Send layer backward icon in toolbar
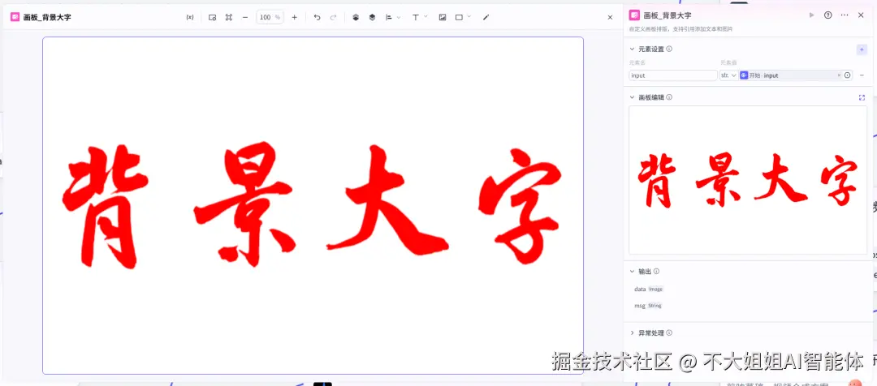 372,17
